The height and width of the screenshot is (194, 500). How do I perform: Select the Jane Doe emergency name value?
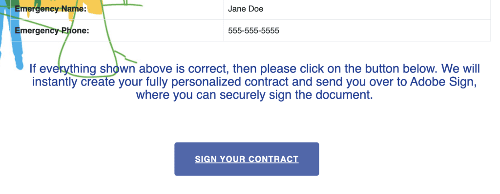coord(246,9)
